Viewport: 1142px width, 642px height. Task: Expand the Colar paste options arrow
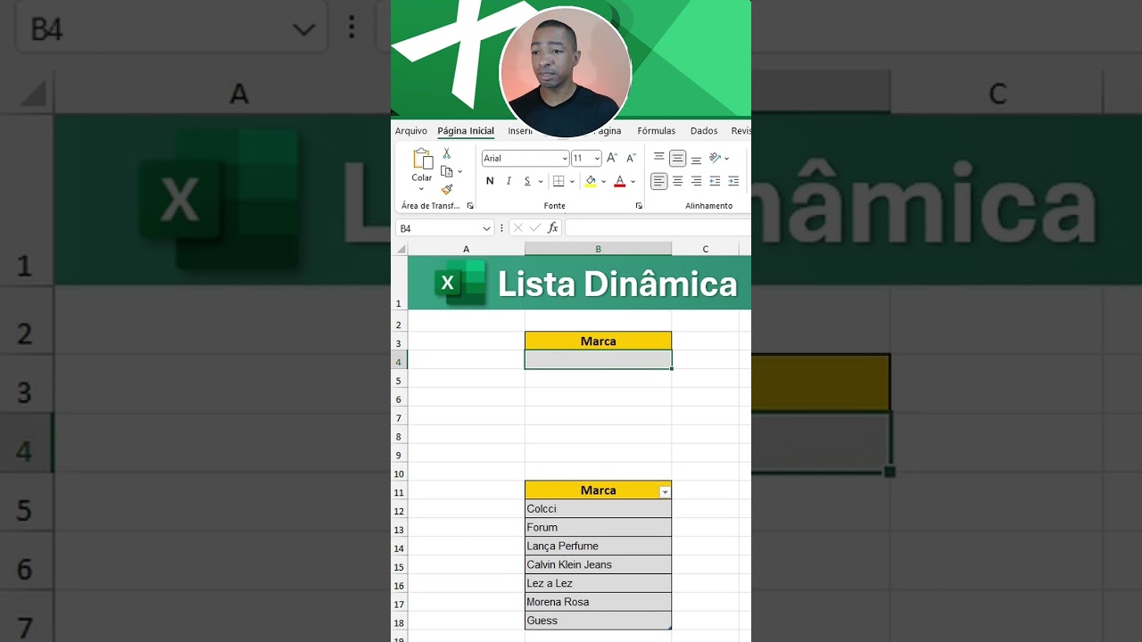pos(422,189)
